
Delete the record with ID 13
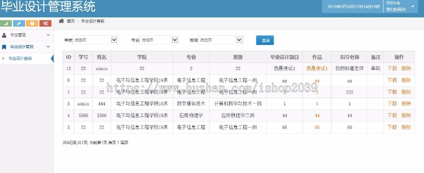click(x=406, y=69)
